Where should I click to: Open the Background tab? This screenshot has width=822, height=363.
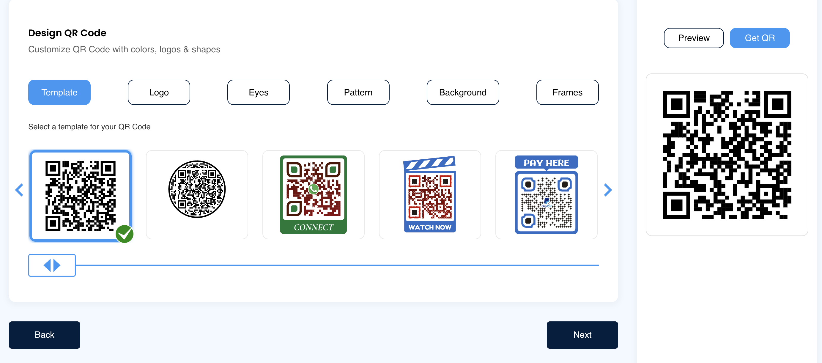(463, 92)
